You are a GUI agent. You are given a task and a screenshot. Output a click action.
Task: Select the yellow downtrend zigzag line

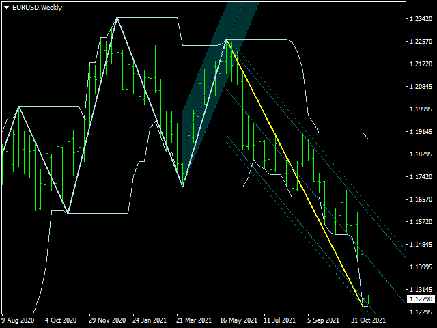tap(294, 172)
